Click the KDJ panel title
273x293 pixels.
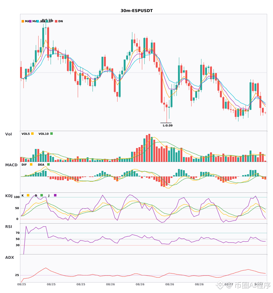pyautogui.click(x=9, y=196)
